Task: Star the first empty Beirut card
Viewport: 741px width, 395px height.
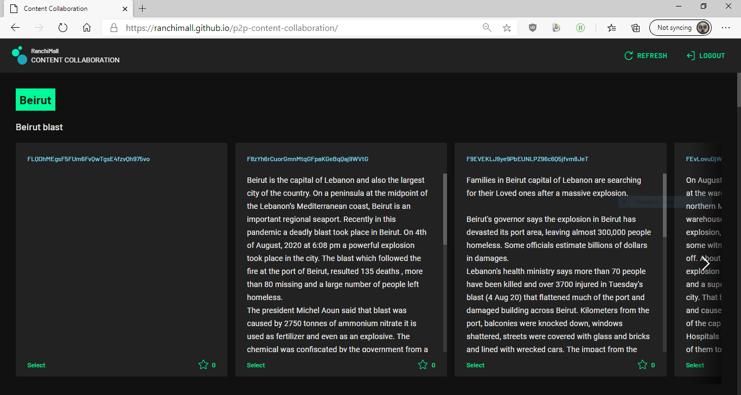Action: click(x=203, y=365)
